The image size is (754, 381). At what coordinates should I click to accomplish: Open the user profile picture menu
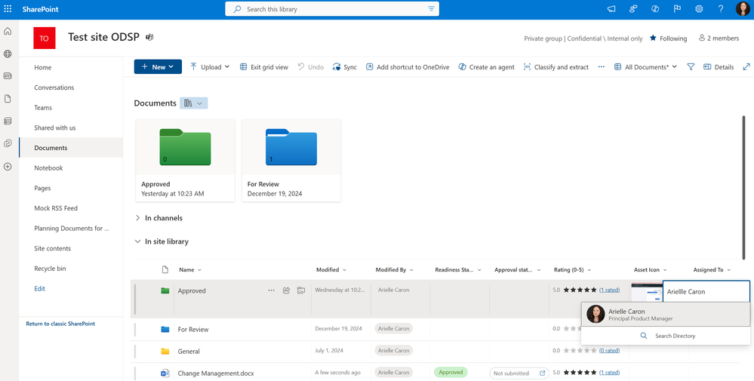(743, 9)
